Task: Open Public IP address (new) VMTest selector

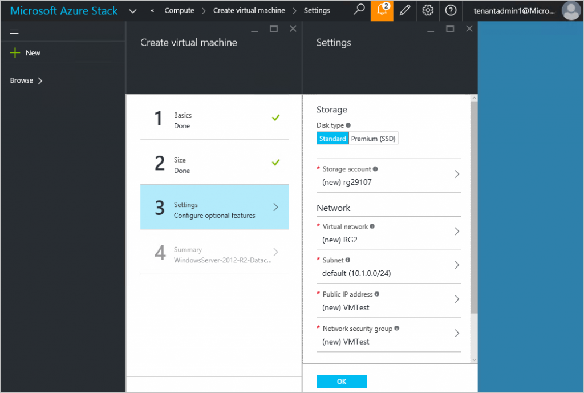Action: pyautogui.click(x=388, y=301)
